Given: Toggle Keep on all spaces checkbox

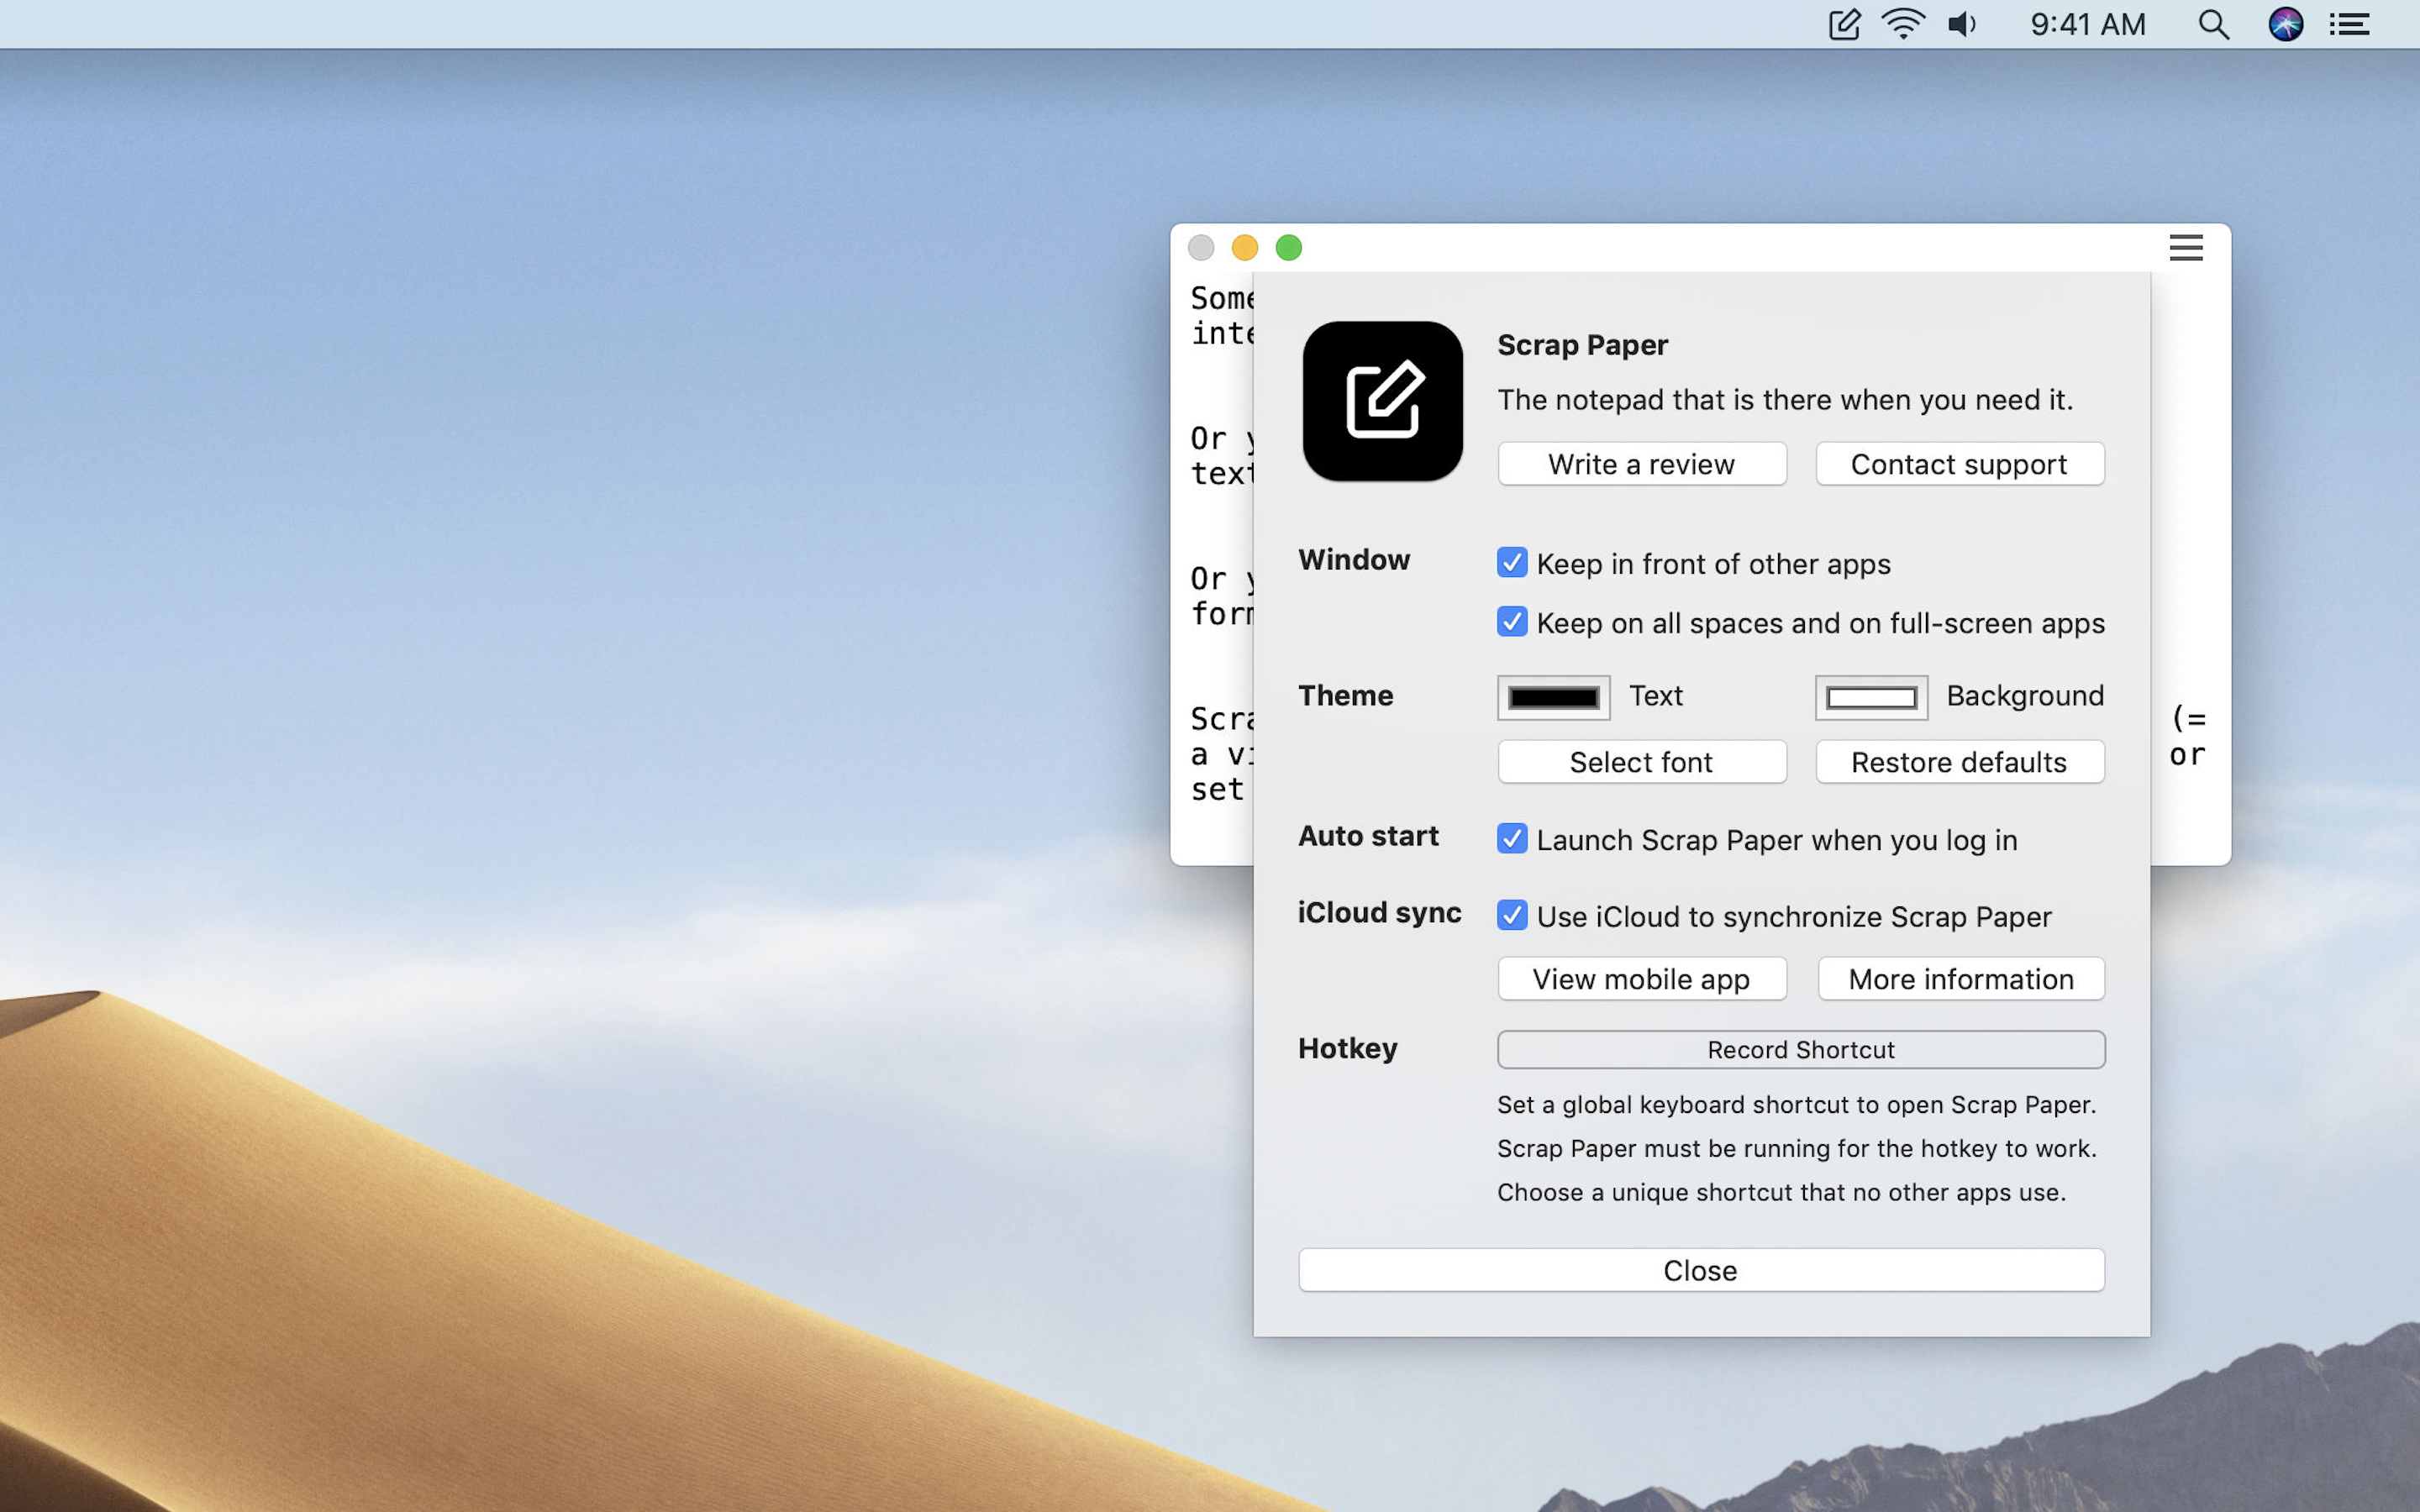Looking at the screenshot, I should 1512,622.
